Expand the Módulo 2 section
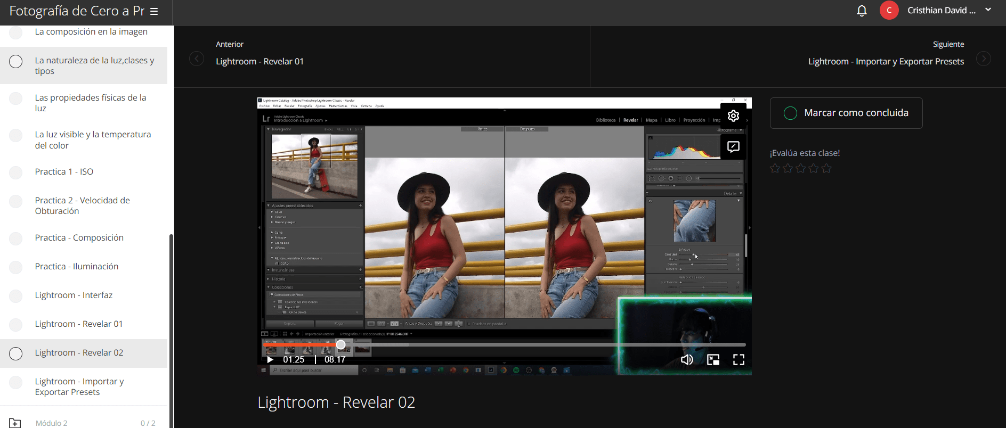This screenshot has width=1006, height=428. click(x=51, y=423)
